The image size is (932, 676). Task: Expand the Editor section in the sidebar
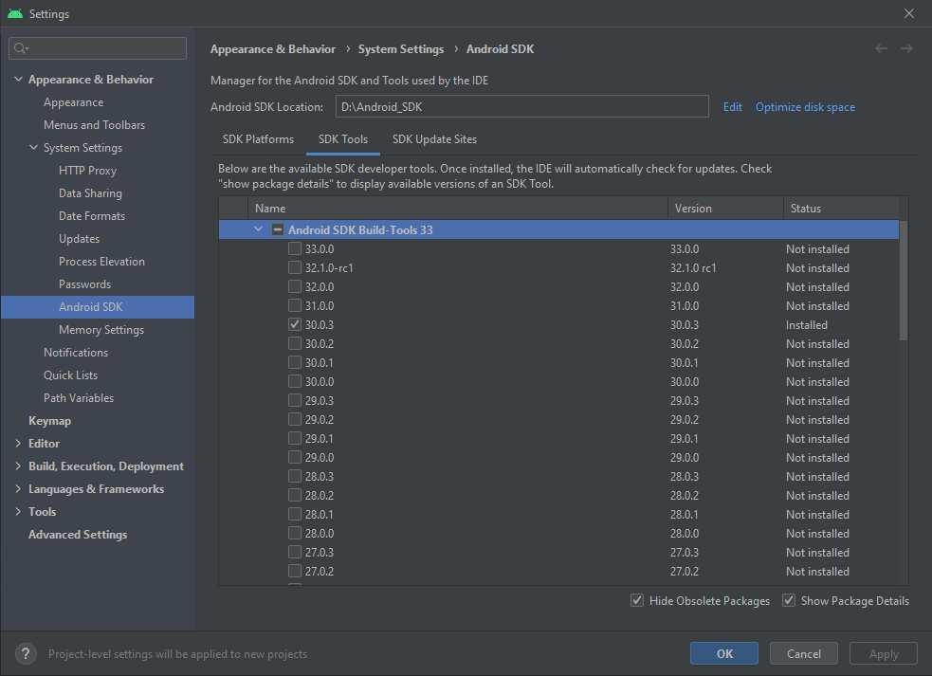tap(16, 443)
